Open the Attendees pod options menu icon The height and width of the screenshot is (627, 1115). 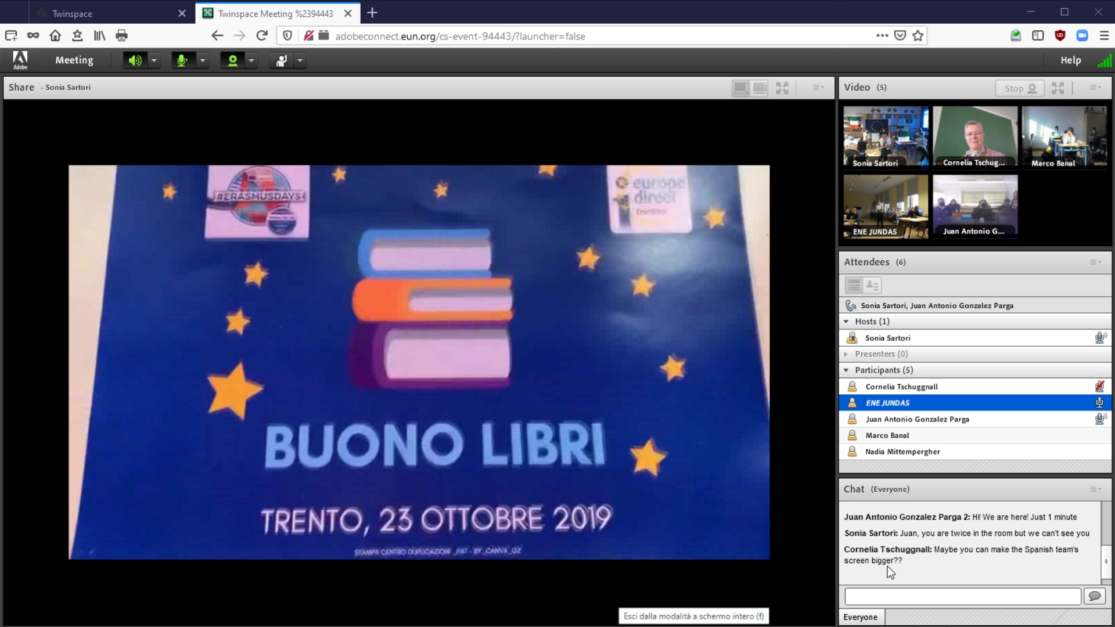click(1095, 262)
